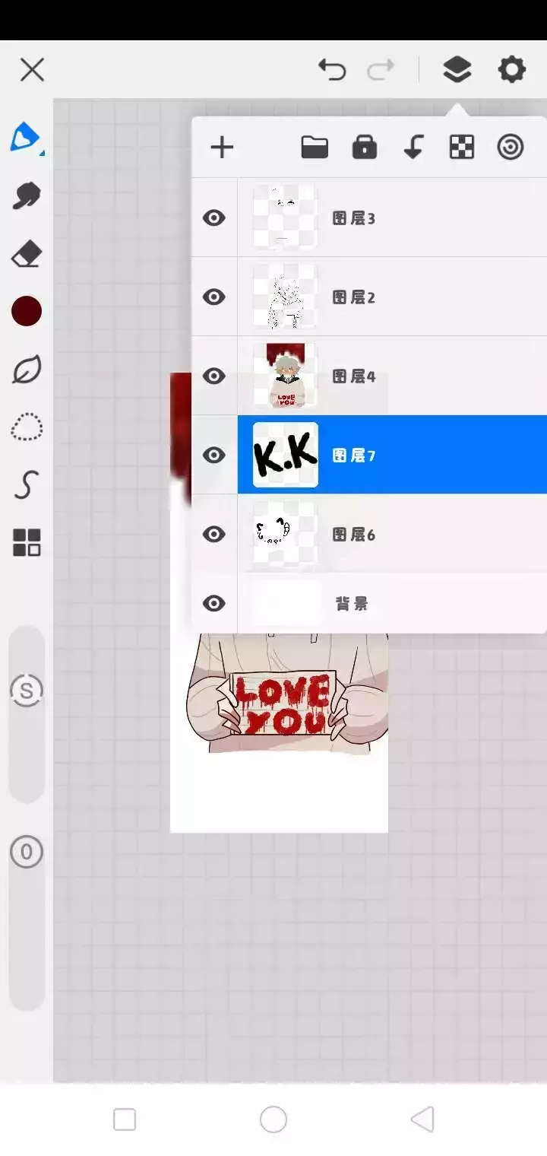Create a layer folder

coord(315,148)
